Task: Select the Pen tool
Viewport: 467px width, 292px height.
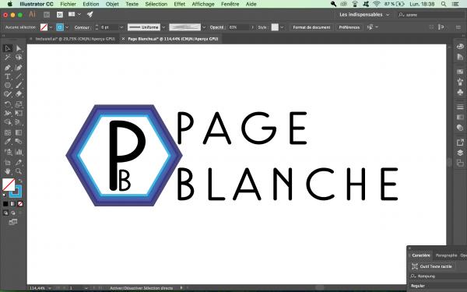Action: pos(8,68)
